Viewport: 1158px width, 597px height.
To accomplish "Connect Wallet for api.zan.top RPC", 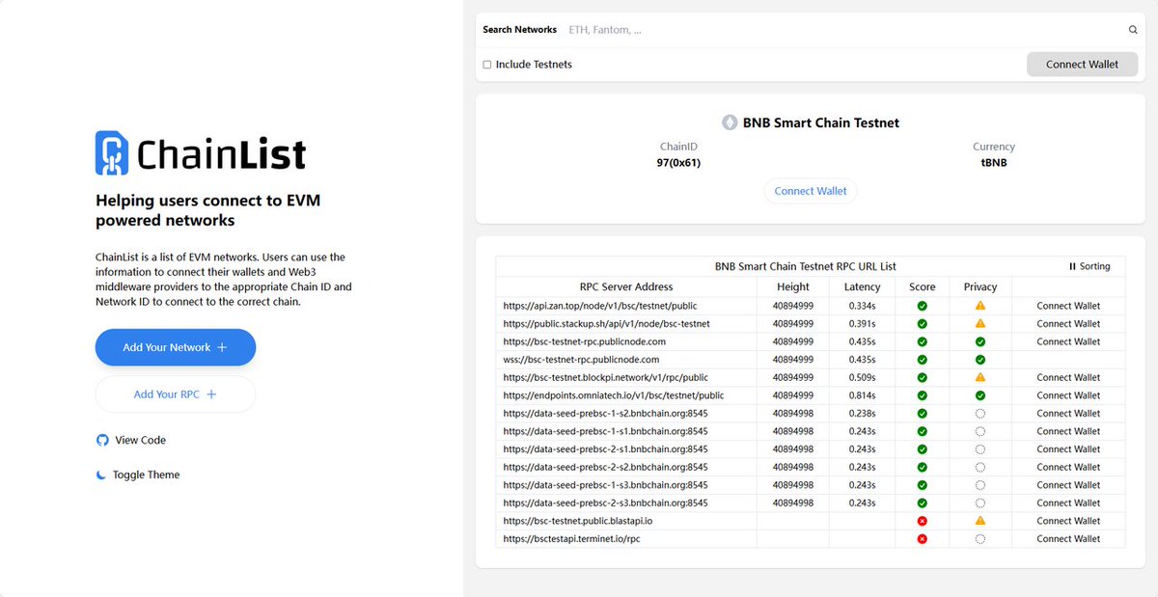I will (1068, 306).
